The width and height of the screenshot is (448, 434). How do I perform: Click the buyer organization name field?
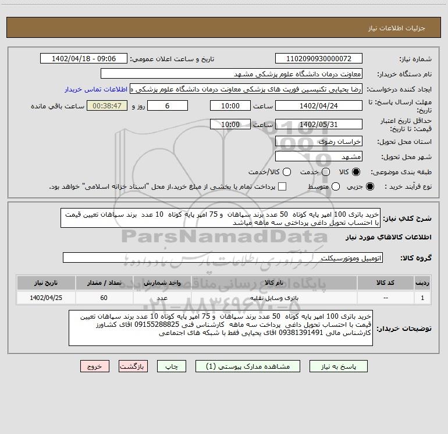(x=232, y=74)
